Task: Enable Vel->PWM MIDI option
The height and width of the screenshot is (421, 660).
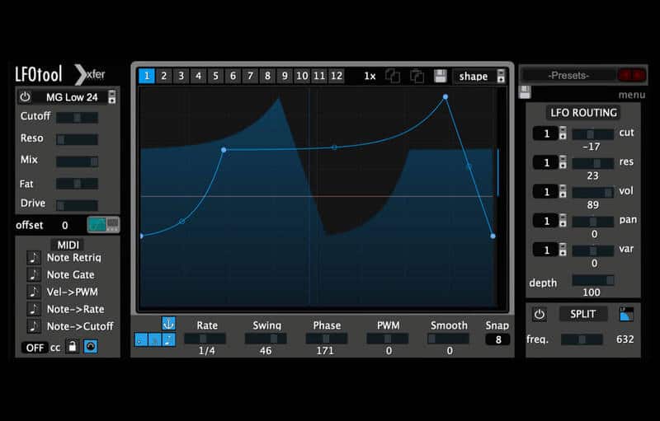Action: click(x=34, y=292)
